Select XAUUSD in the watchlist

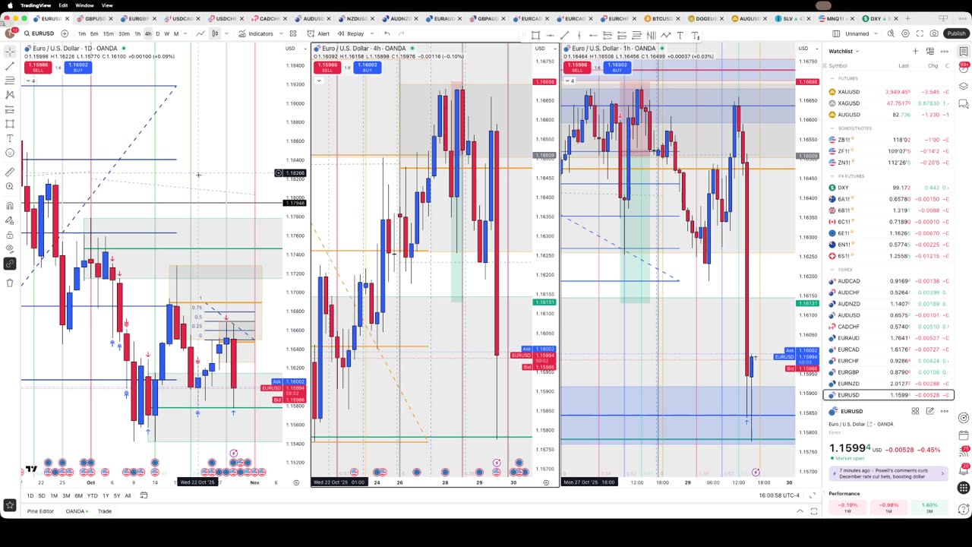(887, 92)
